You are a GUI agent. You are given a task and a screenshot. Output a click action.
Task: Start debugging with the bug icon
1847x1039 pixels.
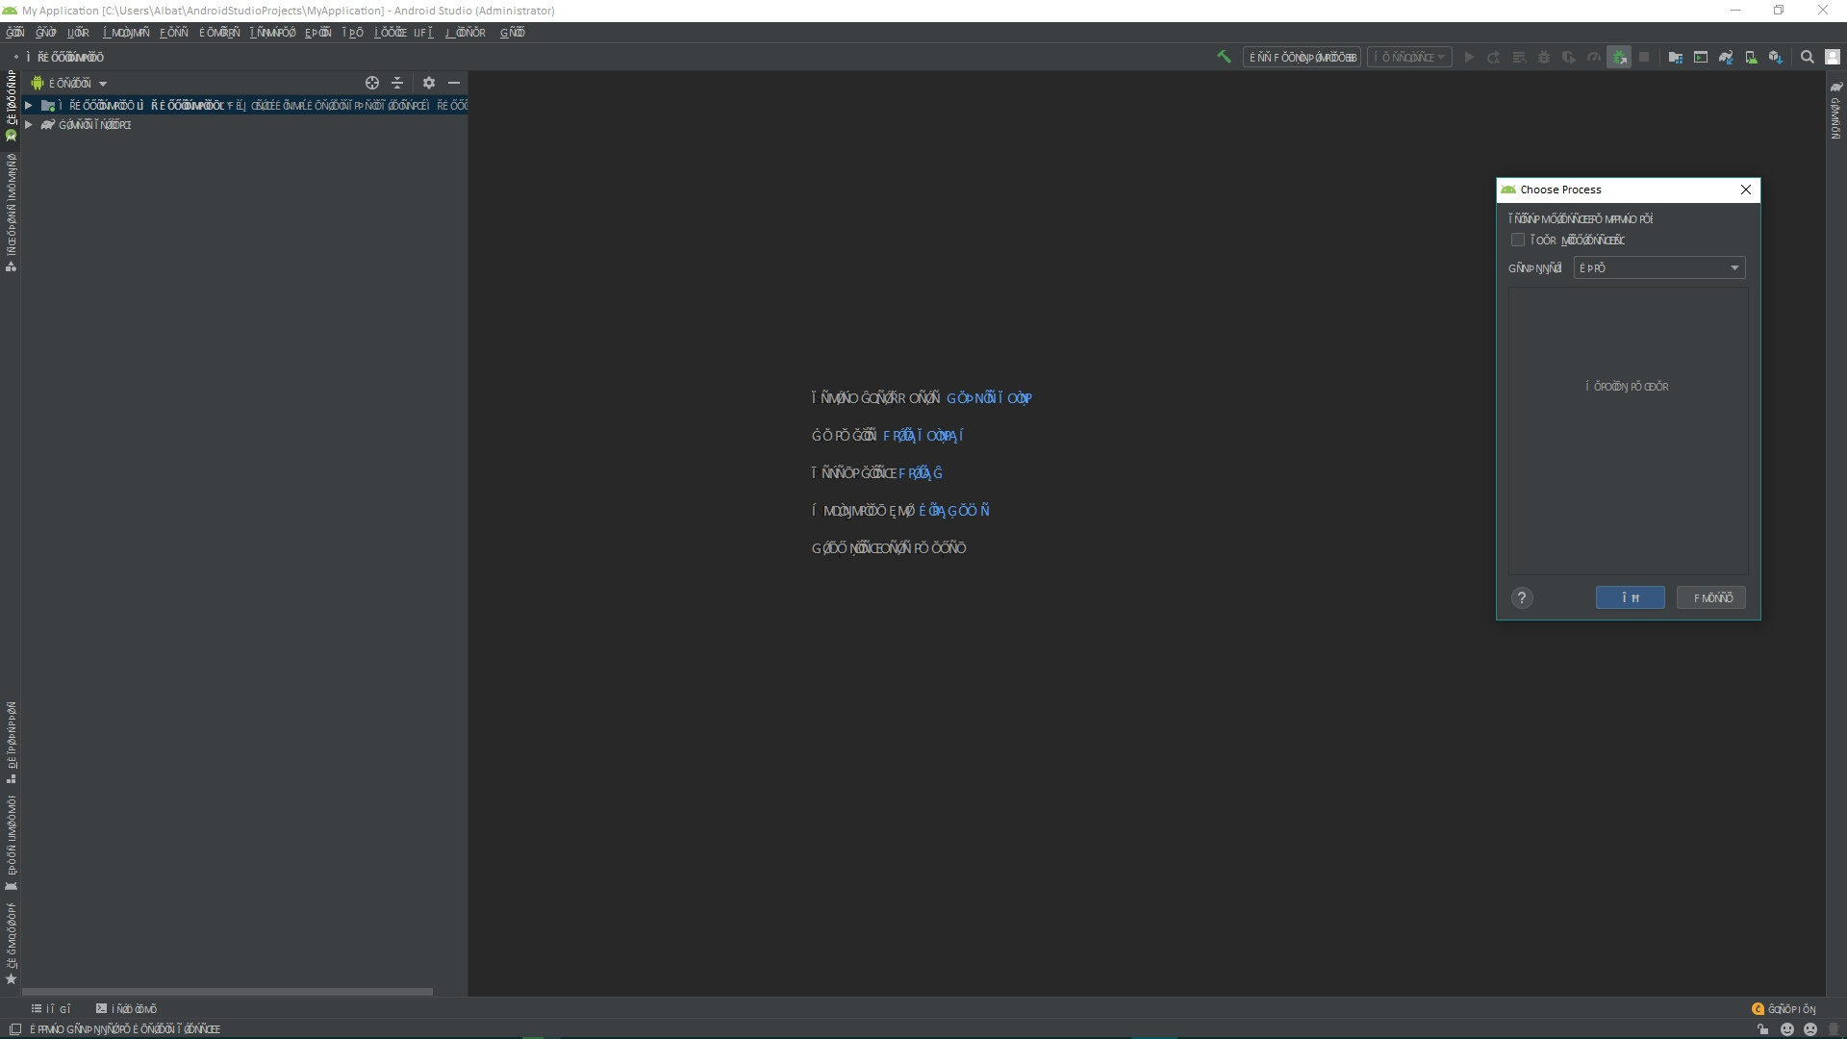[1544, 58]
